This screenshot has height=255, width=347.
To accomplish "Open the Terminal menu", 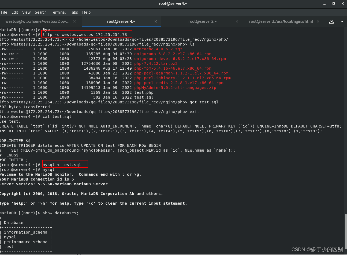I will [58, 12].
